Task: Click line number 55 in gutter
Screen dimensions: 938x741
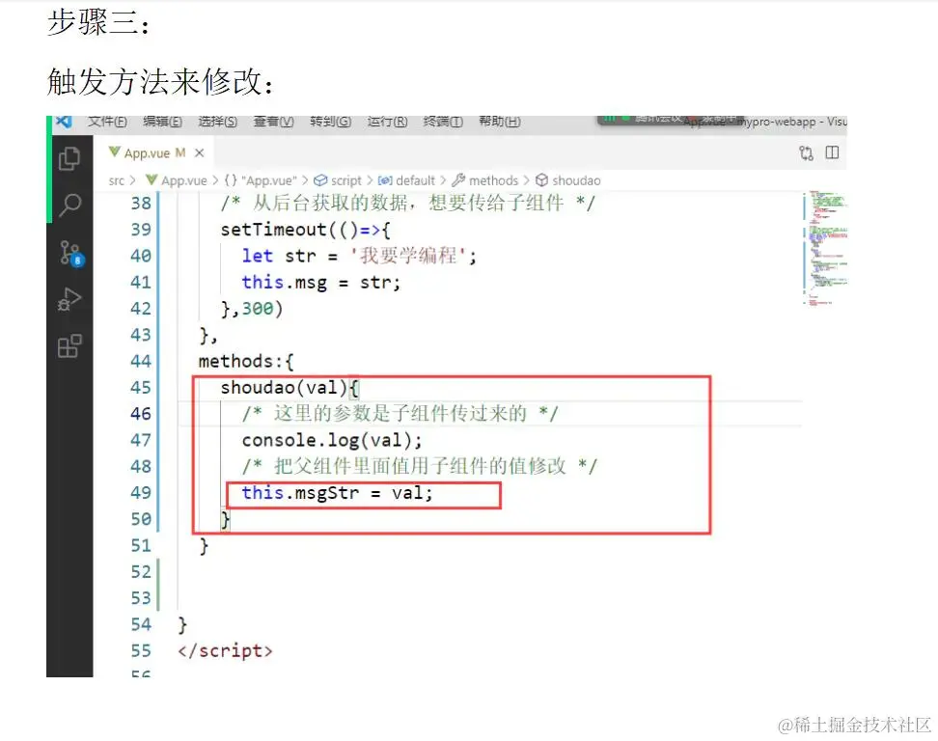Action: point(141,650)
